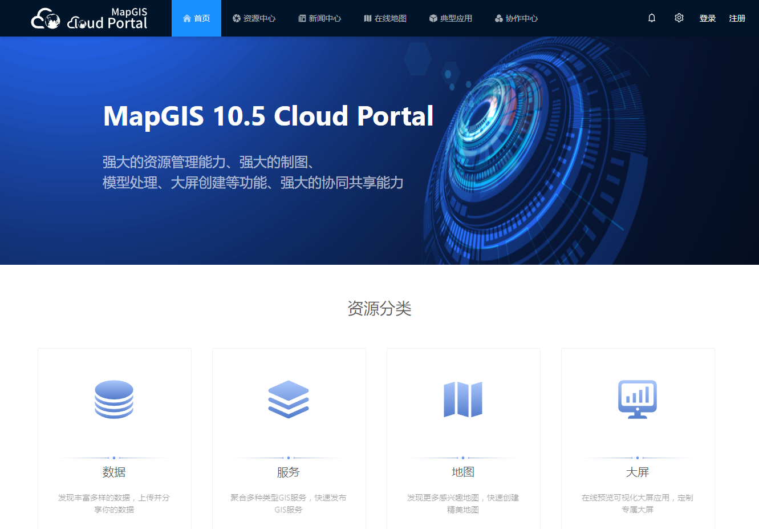759x529 pixels.
Task: Click the MapGIS 10.5 Cloud Portal banner title
Action: click(268, 116)
